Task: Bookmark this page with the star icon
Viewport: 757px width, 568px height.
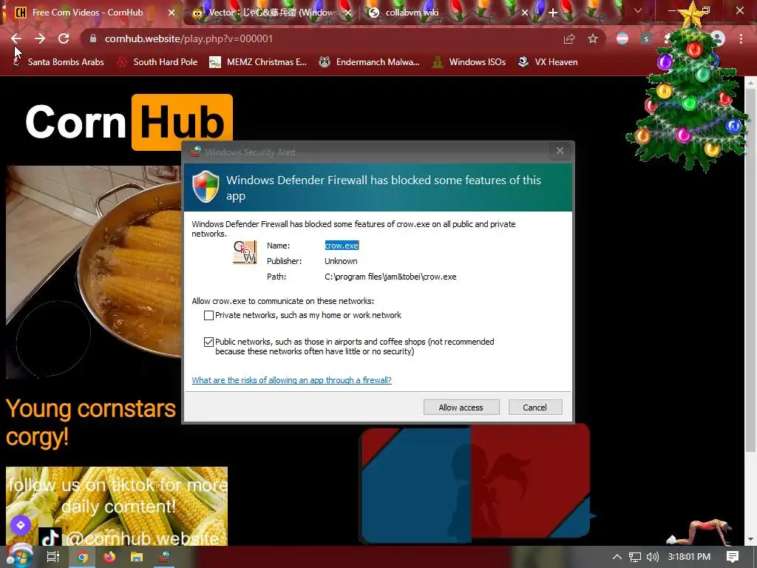Action: [x=593, y=39]
